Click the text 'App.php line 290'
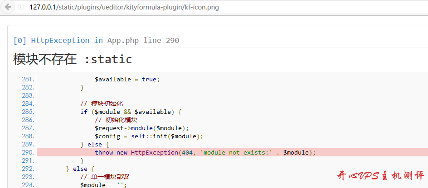The image size is (428, 188). click(x=143, y=41)
